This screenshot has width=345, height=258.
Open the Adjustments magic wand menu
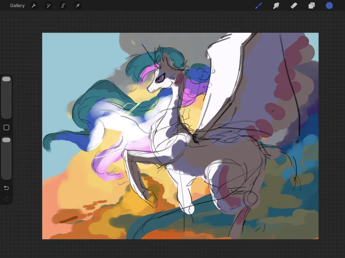point(48,6)
